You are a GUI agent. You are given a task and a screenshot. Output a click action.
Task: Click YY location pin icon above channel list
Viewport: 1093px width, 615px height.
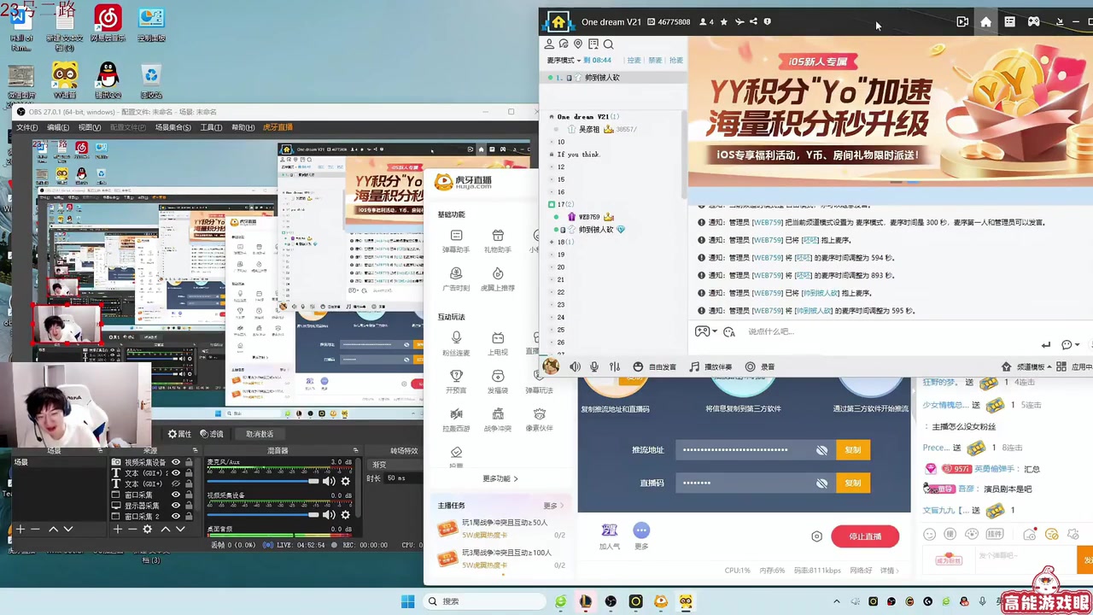pyautogui.click(x=578, y=44)
